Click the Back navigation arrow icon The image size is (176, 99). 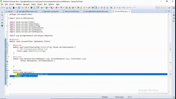[x=128, y=8]
